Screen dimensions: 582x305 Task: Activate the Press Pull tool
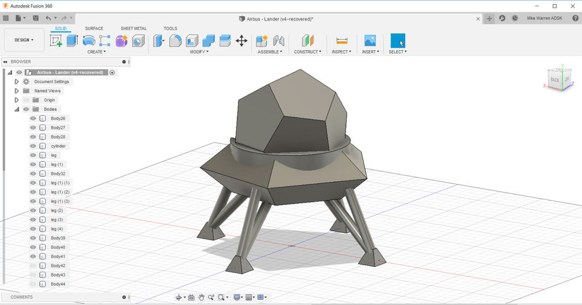pos(159,40)
